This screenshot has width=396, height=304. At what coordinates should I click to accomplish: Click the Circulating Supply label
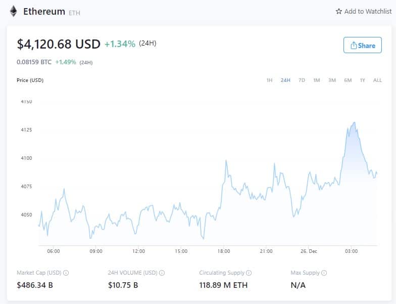[x=222, y=273]
